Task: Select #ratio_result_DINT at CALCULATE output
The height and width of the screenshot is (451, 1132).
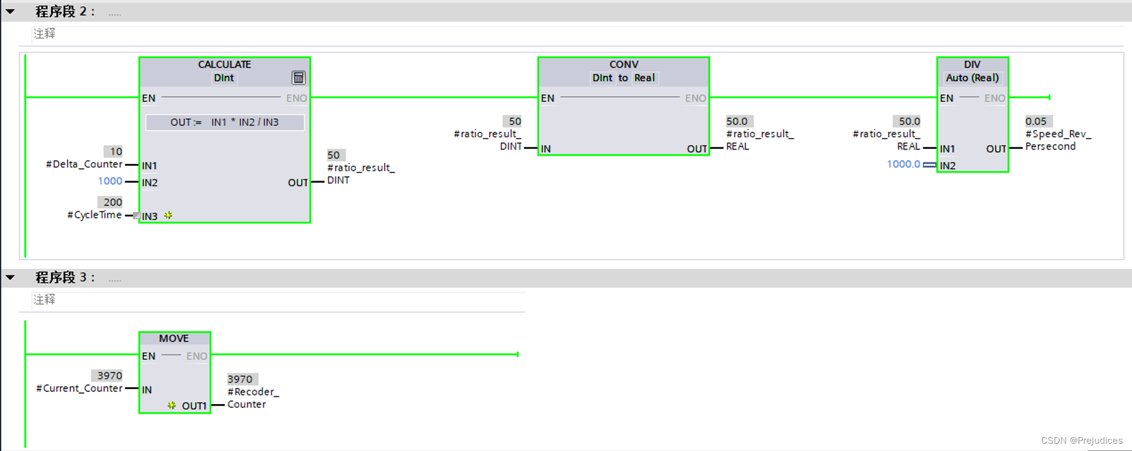Action: pyautogui.click(x=361, y=174)
